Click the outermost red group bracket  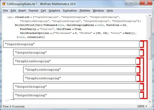[x=147, y=70]
